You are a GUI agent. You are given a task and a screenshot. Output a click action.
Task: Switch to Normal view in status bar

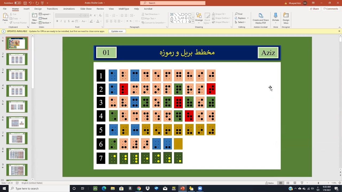[x=281, y=183]
